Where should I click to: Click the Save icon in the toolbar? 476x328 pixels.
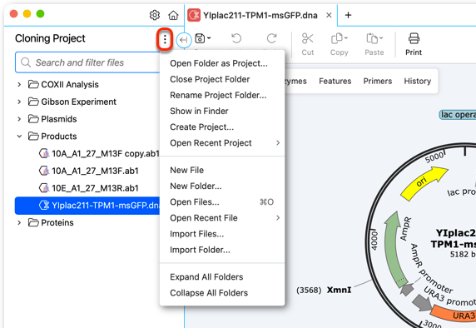[200, 38]
